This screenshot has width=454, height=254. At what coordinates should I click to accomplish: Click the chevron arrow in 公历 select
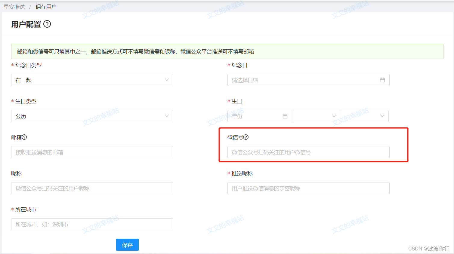167,116
